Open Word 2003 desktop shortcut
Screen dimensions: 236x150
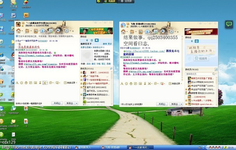[x=14, y=17]
